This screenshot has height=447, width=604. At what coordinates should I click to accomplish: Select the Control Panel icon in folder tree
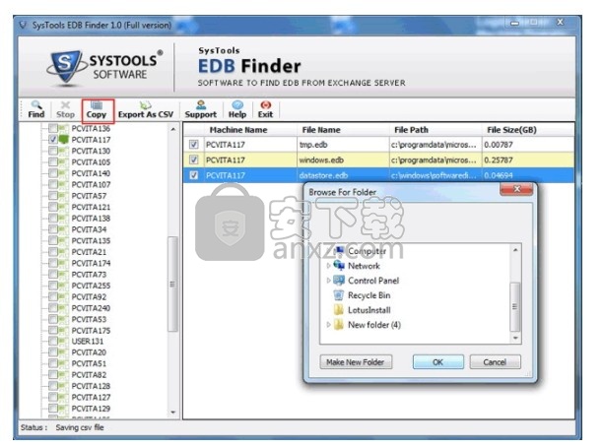[x=339, y=281]
